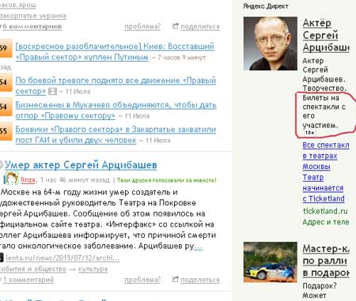Click lower 'поделиться' link under Арцибашев article

200,280
